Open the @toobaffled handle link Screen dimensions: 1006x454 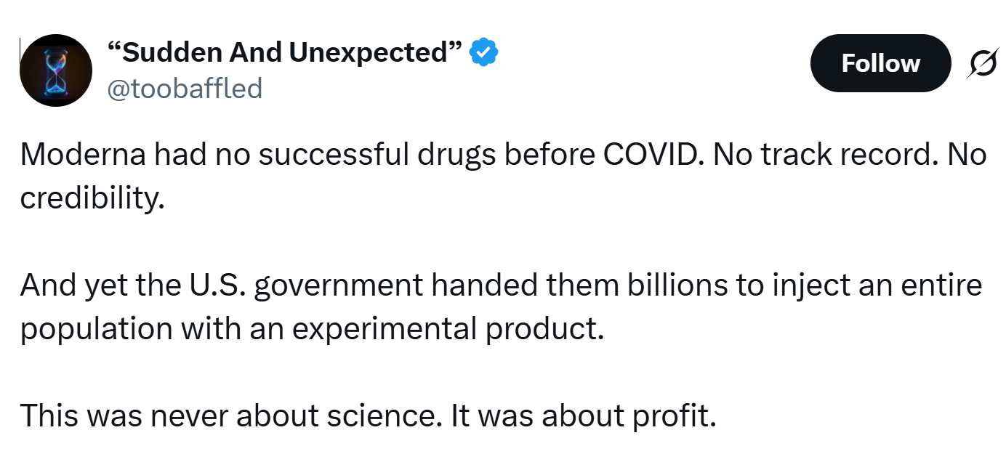click(184, 89)
